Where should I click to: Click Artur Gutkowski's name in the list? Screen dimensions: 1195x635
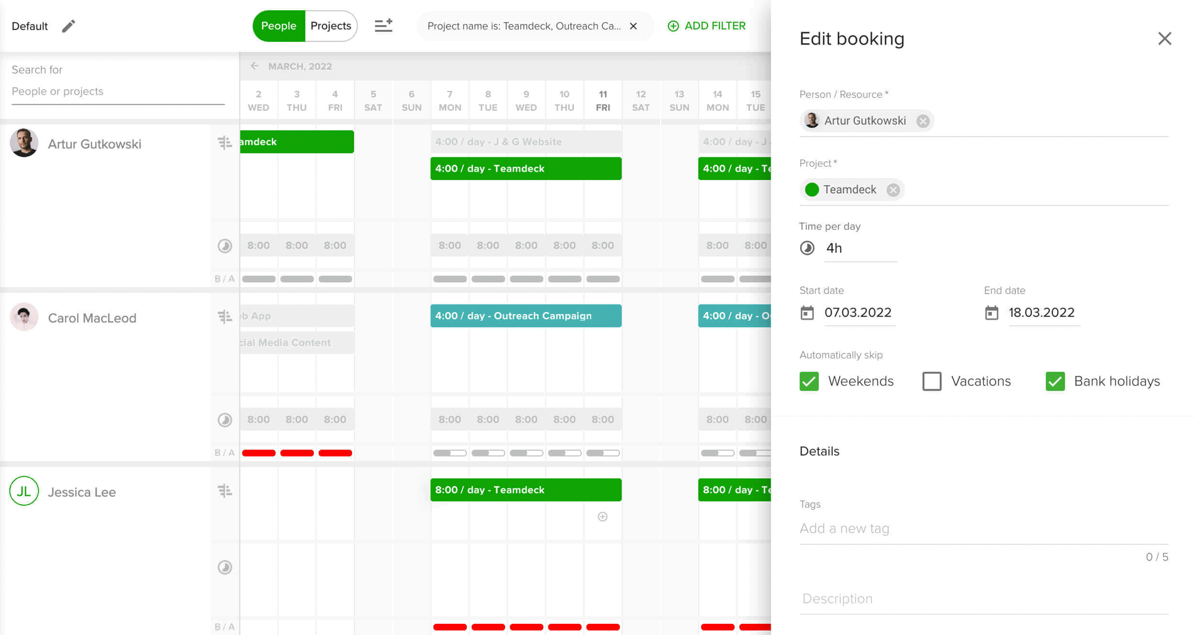pyautogui.click(x=95, y=144)
